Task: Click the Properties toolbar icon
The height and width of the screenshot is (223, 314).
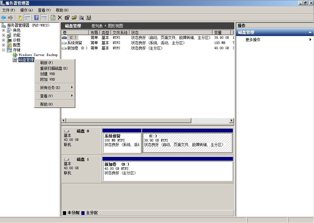Action: (x=67, y=18)
